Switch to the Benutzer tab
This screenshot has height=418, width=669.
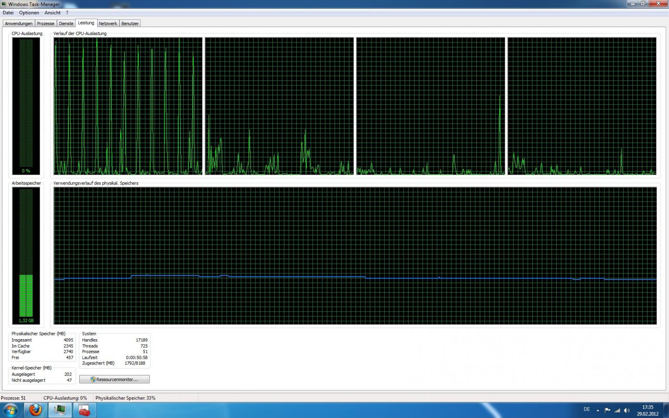coord(130,24)
